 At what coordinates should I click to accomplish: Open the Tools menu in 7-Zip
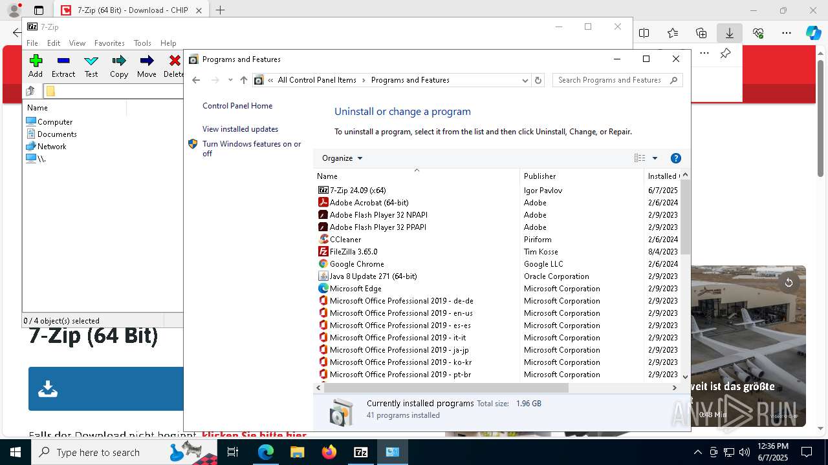[x=142, y=43]
